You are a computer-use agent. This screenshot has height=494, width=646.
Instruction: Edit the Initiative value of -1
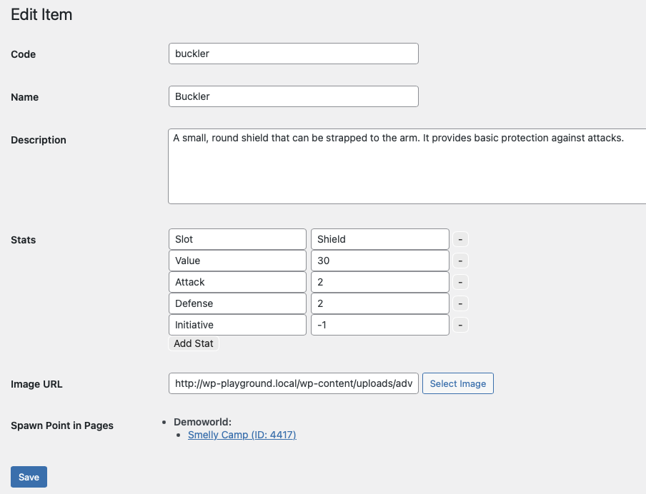(x=379, y=325)
